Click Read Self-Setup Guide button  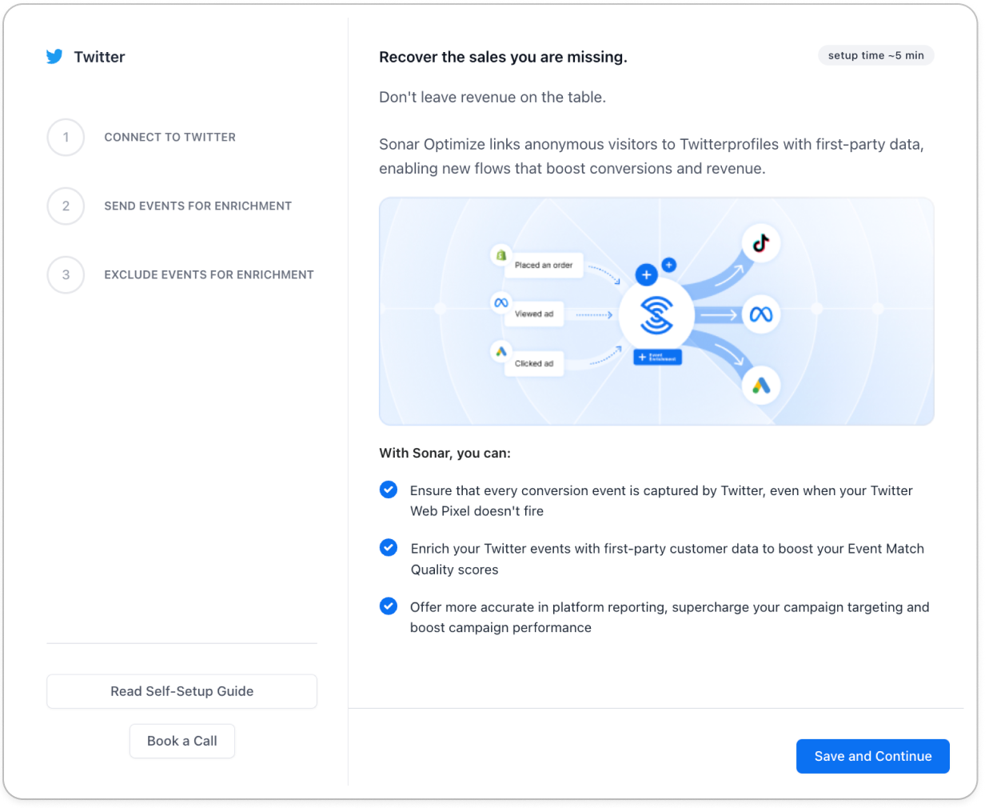[181, 691]
